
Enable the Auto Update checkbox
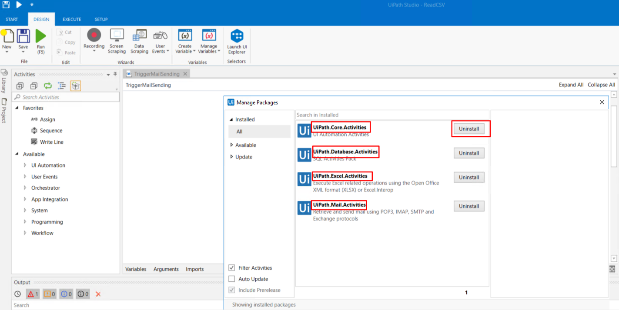point(232,279)
